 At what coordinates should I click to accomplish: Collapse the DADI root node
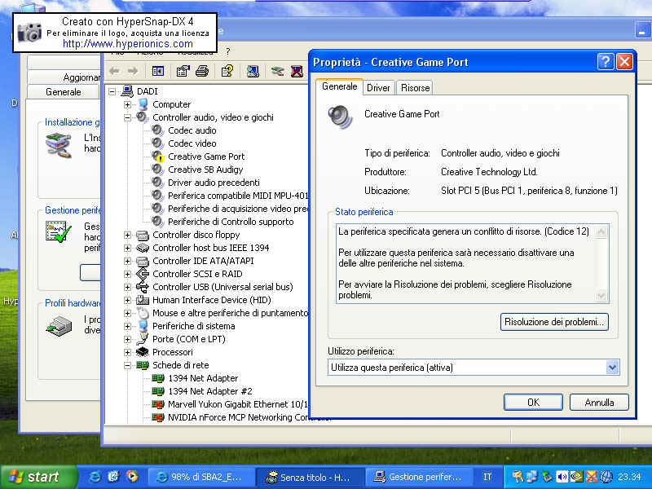(x=112, y=91)
